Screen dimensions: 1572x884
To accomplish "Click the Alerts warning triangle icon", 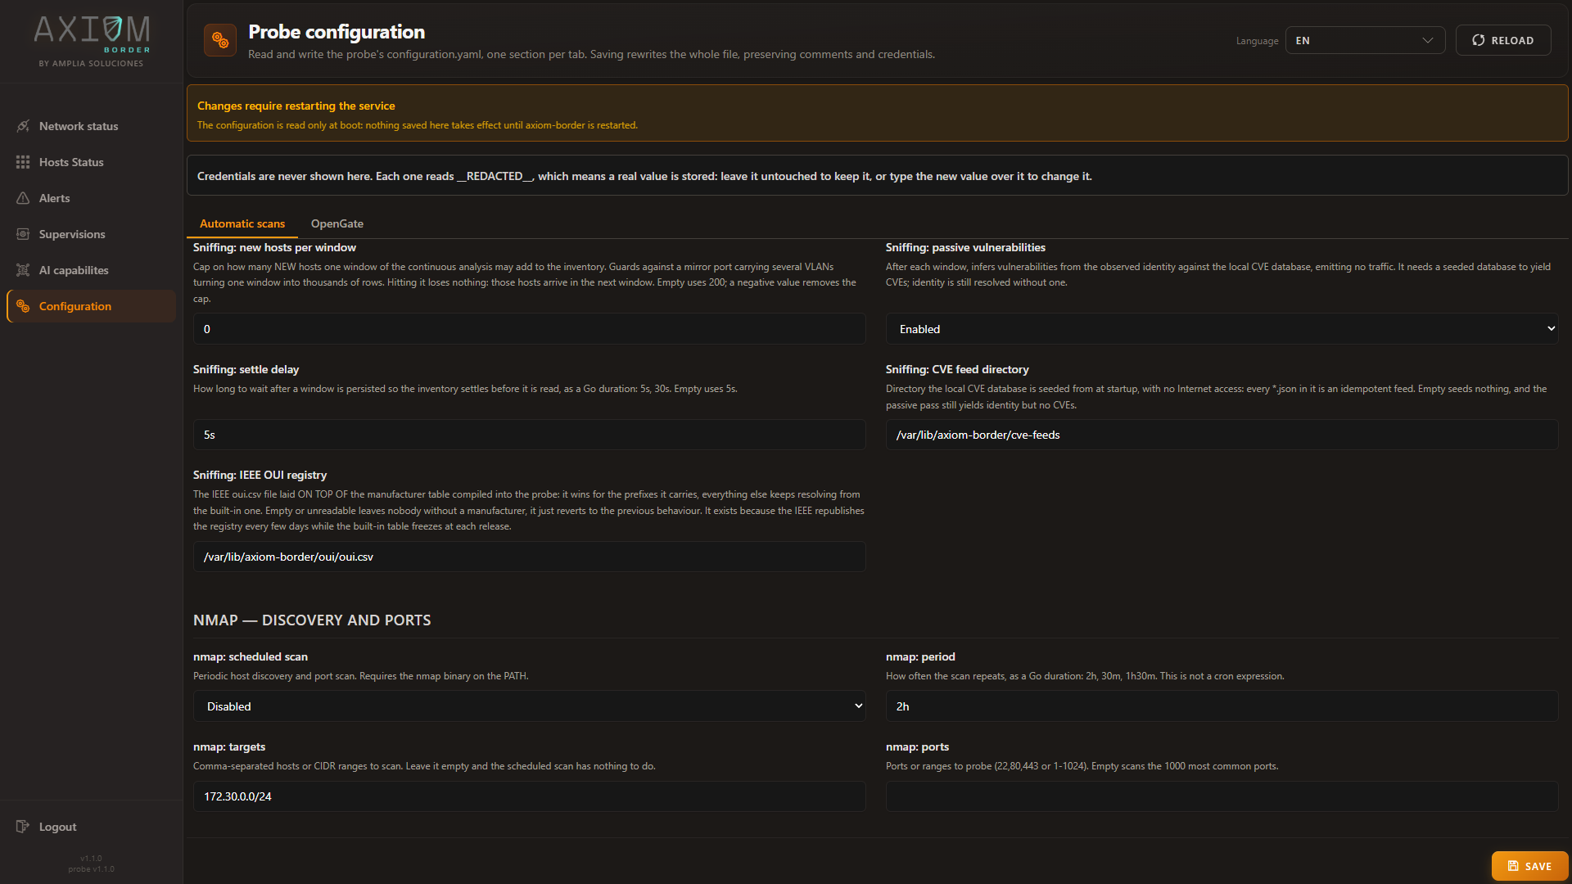I will pos(23,198).
